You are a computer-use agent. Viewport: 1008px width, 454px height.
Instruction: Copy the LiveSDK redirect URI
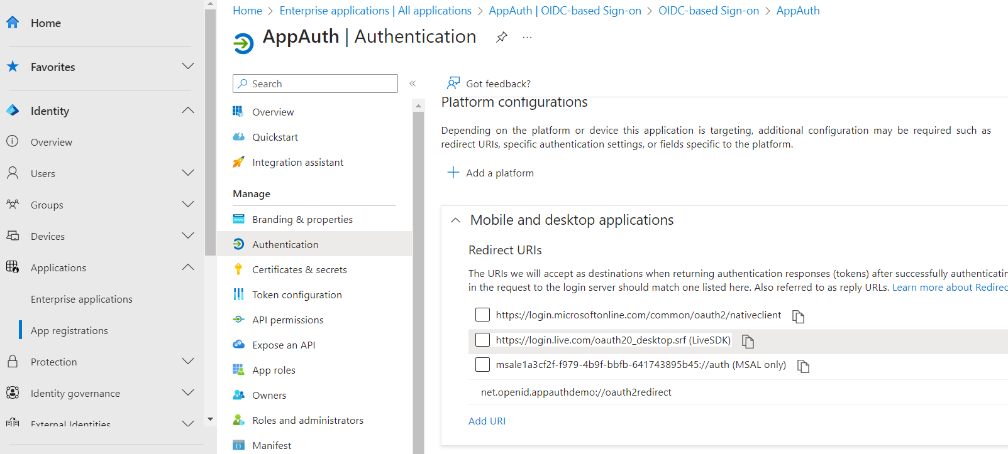point(748,341)
